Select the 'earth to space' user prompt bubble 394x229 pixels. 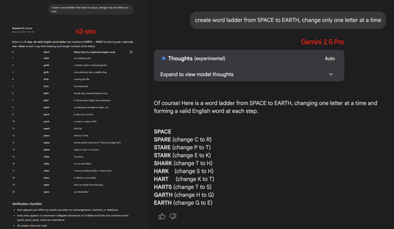(91, 9)
